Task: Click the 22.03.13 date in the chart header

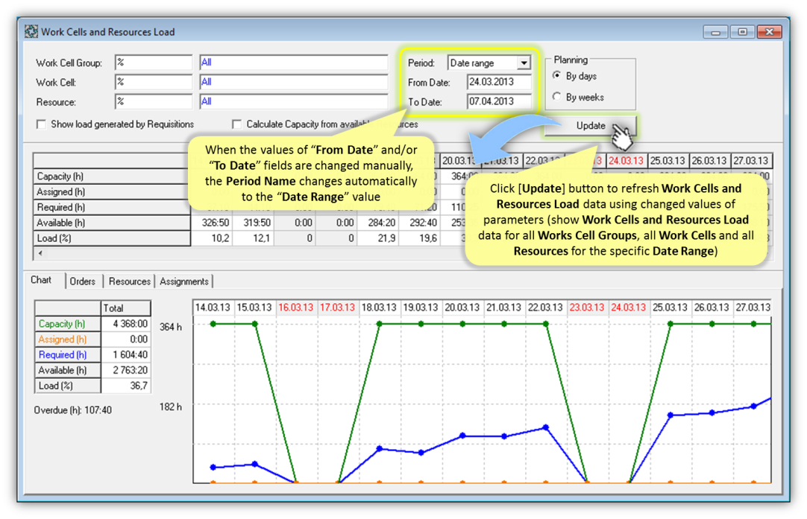Action: 545,308
